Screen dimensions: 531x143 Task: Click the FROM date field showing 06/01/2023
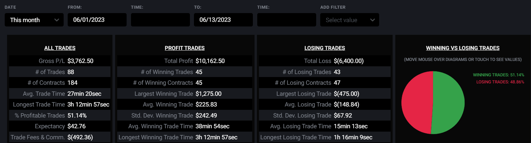click(97, 20)
